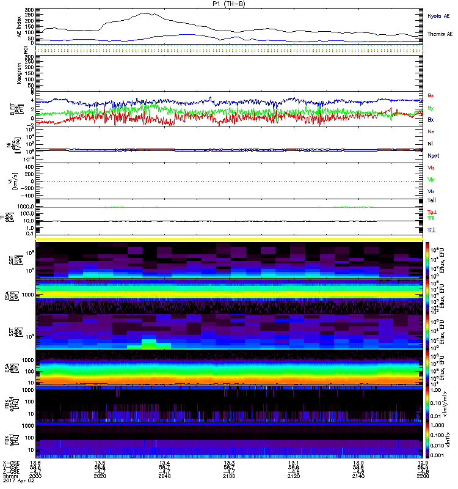
Task: Click the SST ions Eflux color bar
Action: 427,260
